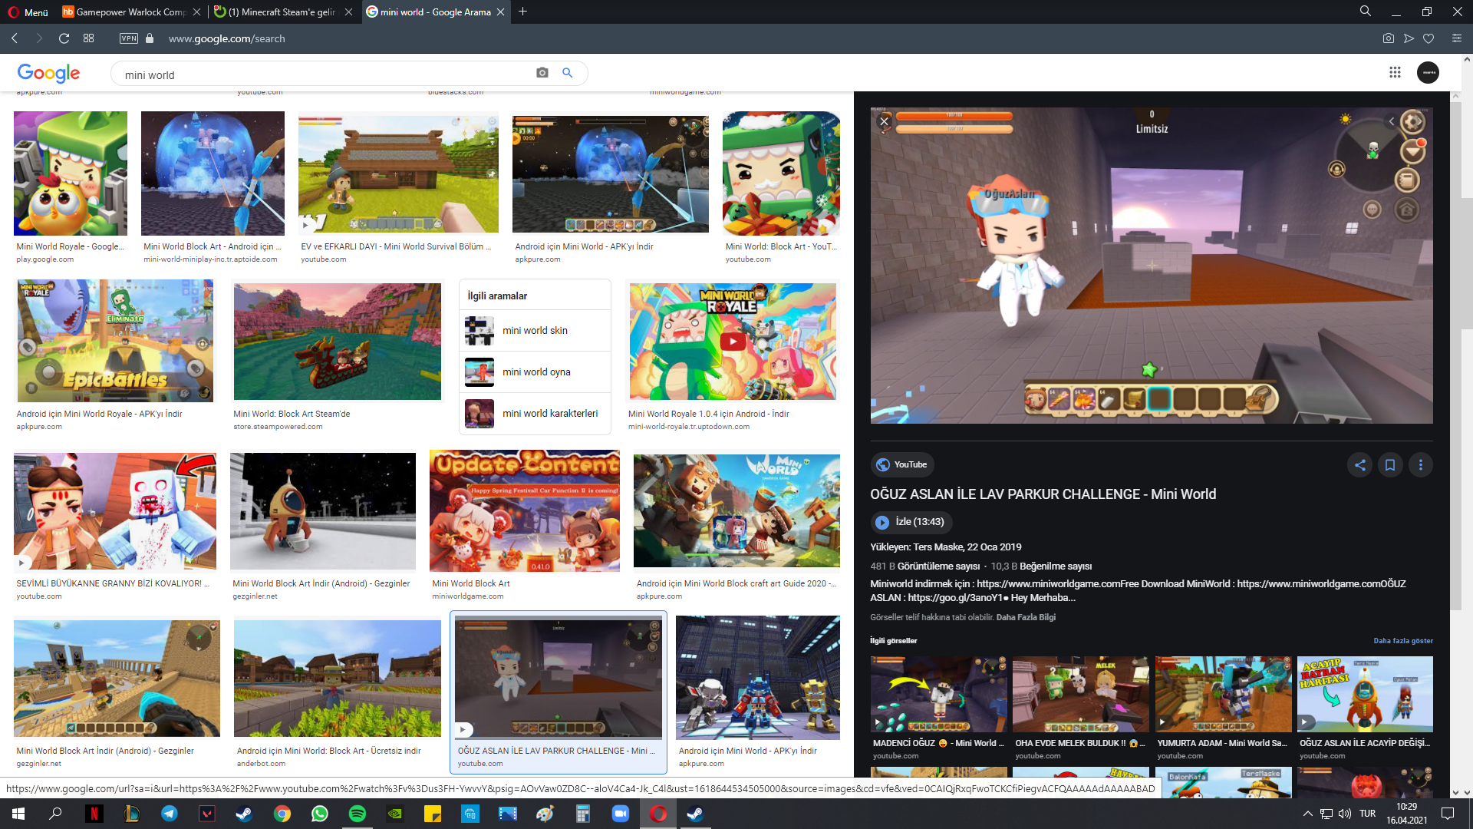1473x829 pixels.
Task: Add page to bookmarks heart icon
Action: (1429, 38)
